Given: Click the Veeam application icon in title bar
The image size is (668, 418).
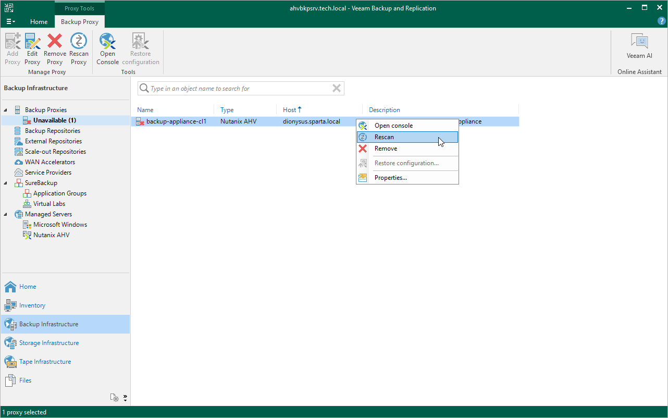Looking at the screenshot, I should [x=9, y=8].
